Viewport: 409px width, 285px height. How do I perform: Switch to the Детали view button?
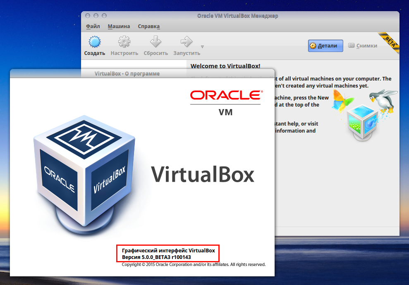click(325, 46)
